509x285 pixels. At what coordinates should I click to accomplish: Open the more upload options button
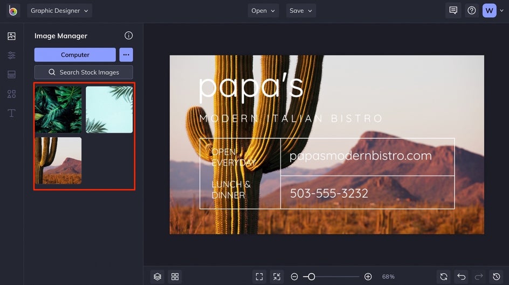(x=126, y=55)
